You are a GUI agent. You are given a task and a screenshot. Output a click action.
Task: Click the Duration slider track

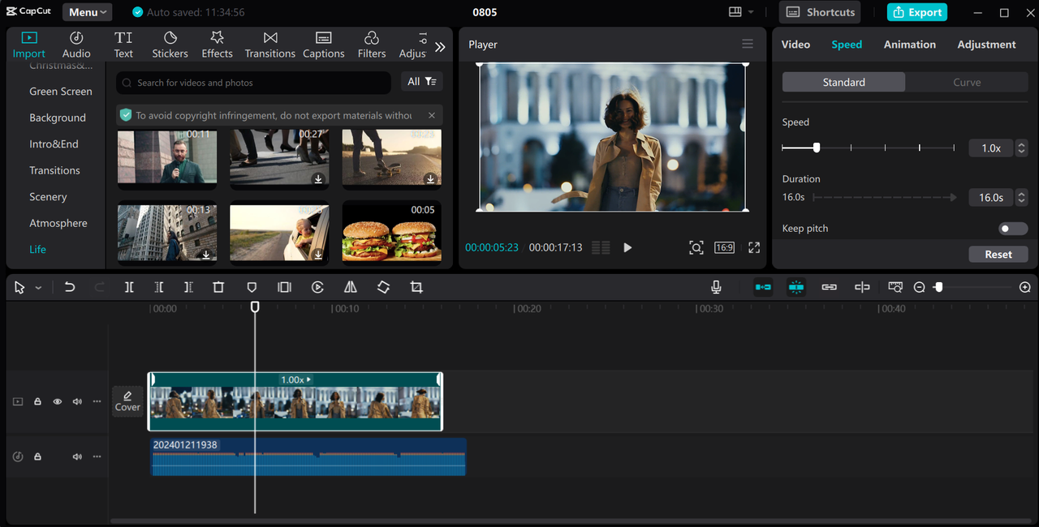click(x=885, y=197)
